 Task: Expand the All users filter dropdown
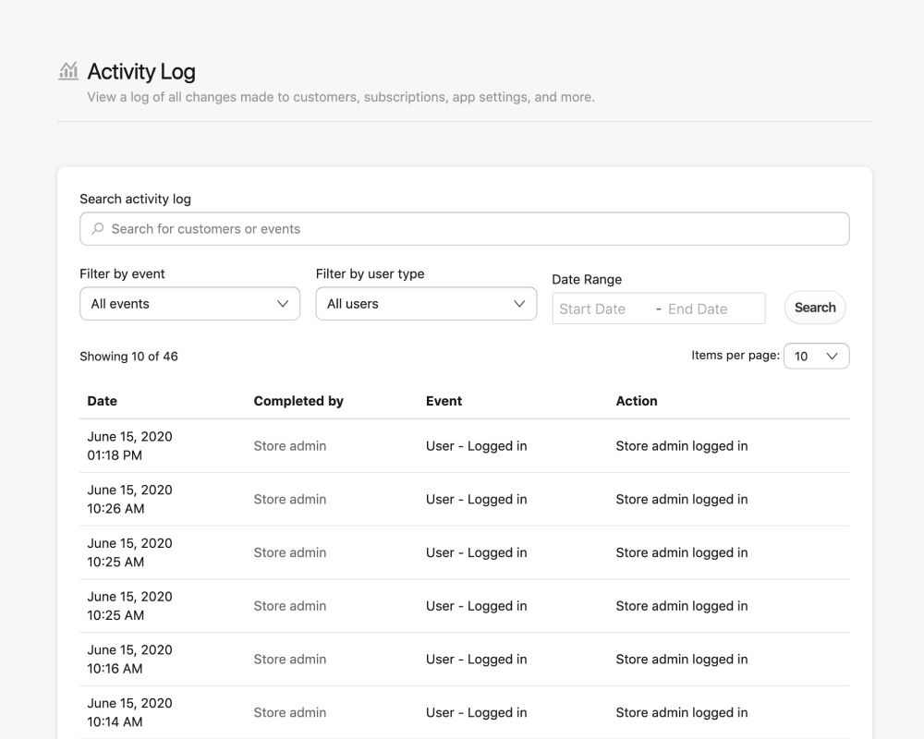tap(426, 304)
